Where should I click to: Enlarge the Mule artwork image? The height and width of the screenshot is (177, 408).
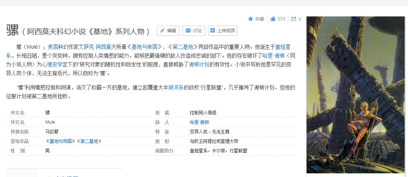355,95
